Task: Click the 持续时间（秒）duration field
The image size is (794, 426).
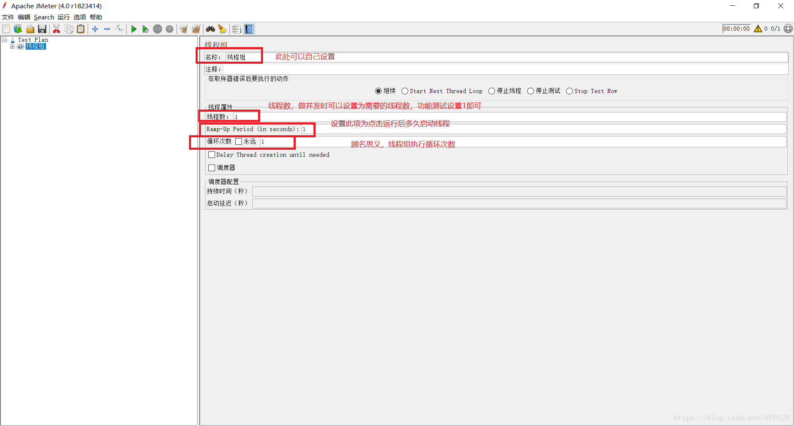Action: coord(519,191)
